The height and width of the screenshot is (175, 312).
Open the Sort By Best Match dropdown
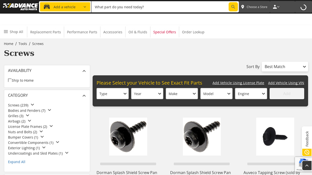[285, 66]
